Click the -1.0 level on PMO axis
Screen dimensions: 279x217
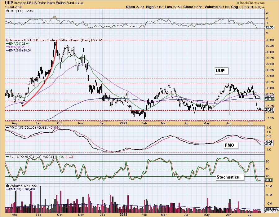(268, 150)
